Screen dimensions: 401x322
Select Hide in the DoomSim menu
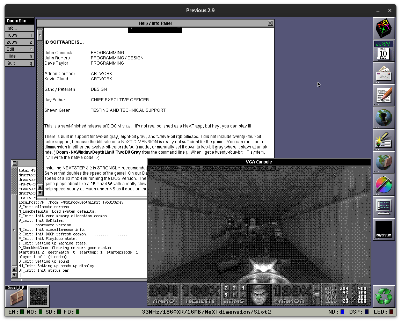tap(20, 56)
